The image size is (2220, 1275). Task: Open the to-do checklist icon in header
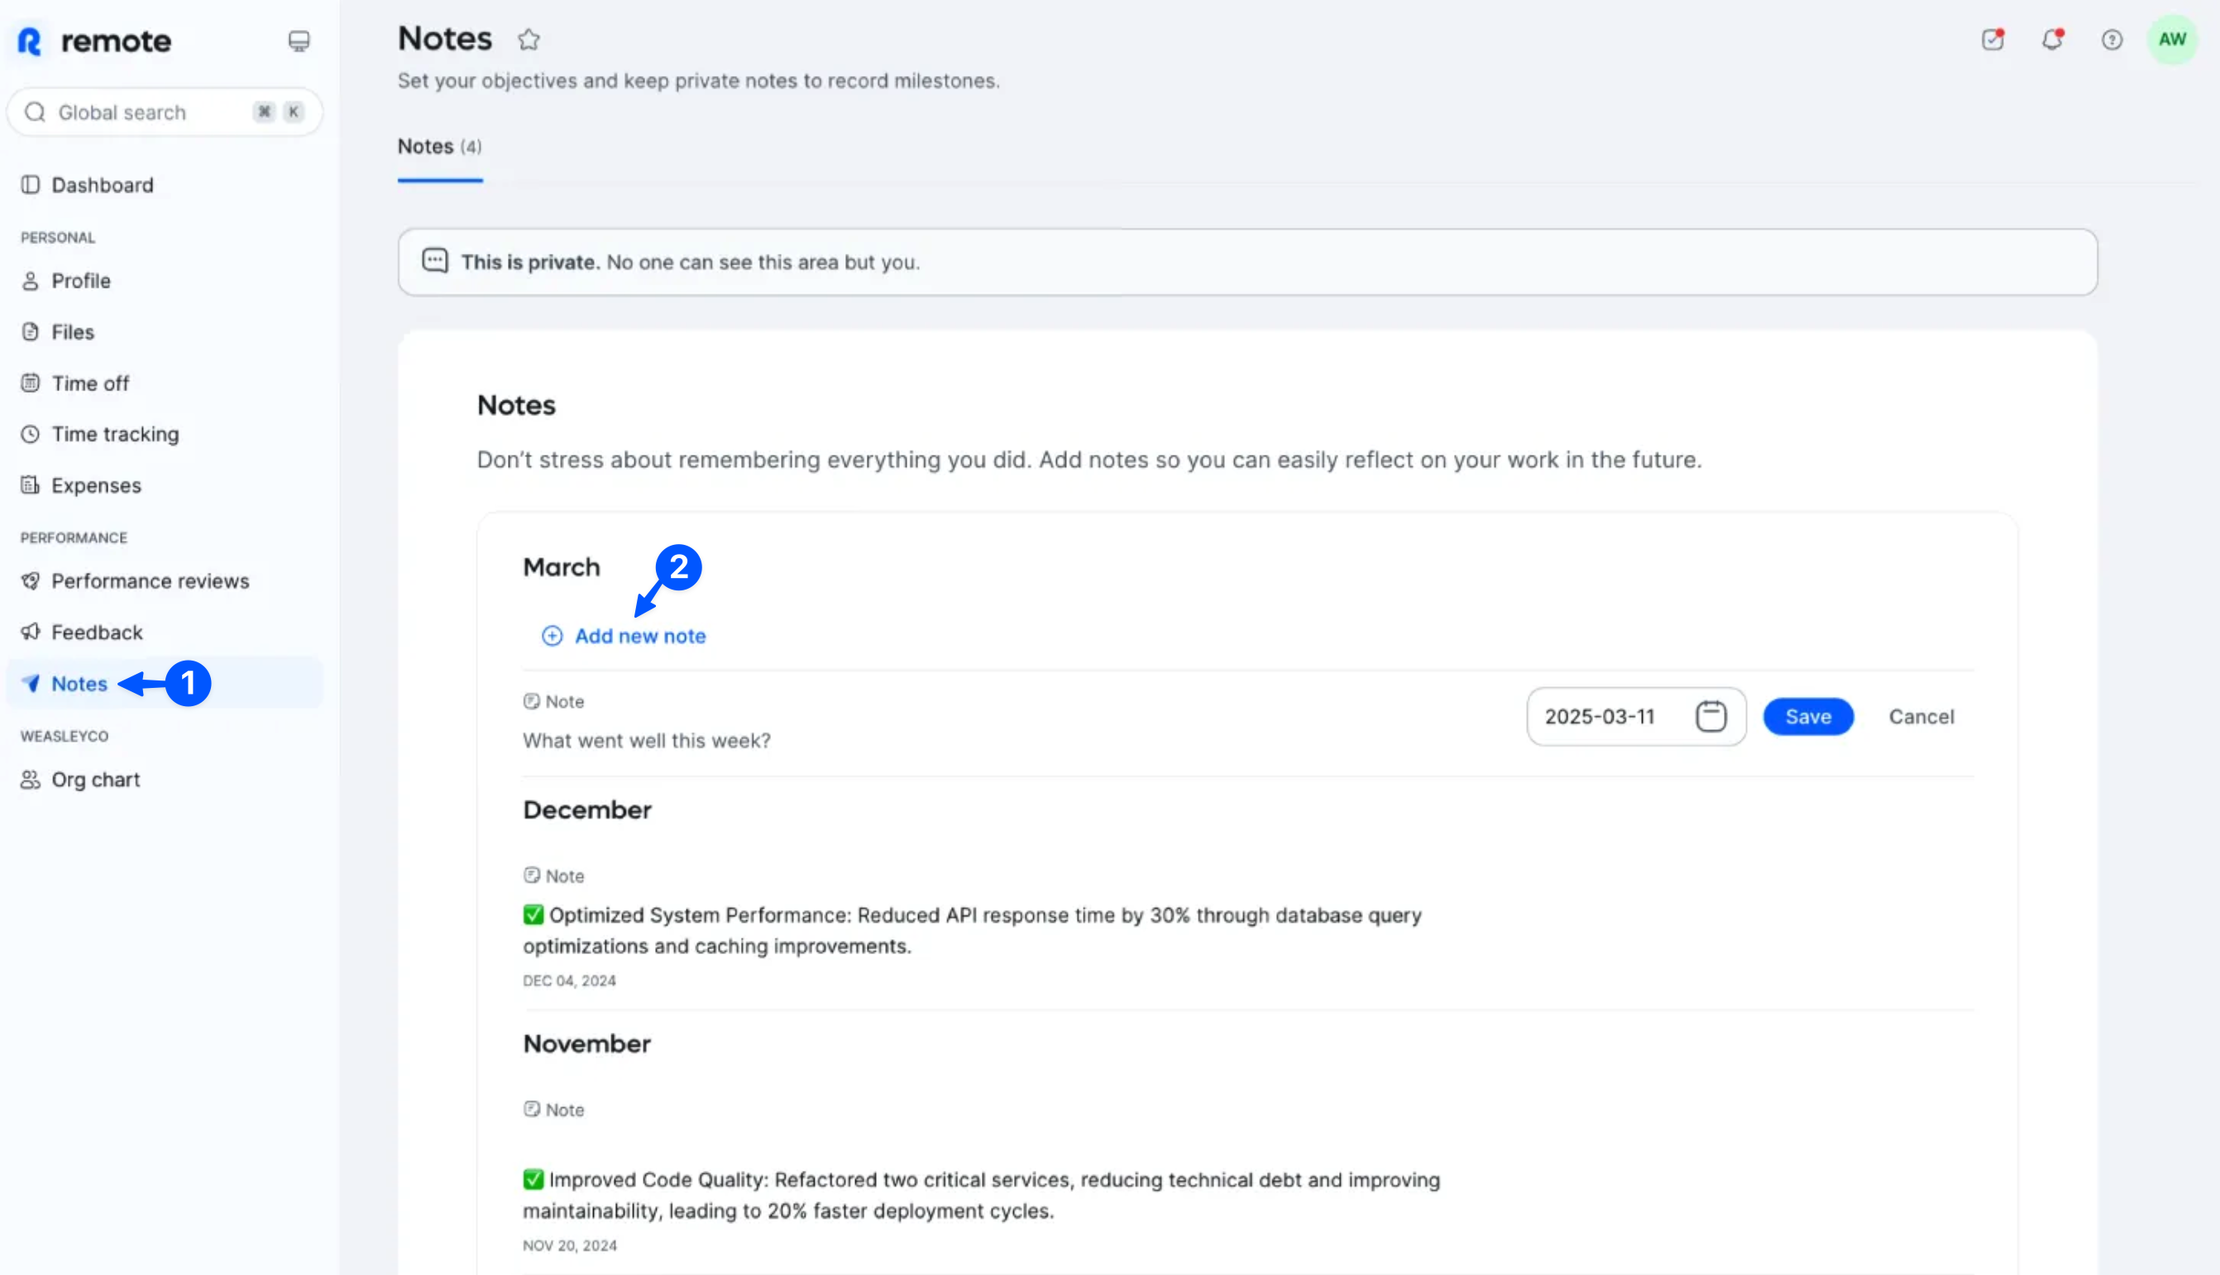point(1993,40)
